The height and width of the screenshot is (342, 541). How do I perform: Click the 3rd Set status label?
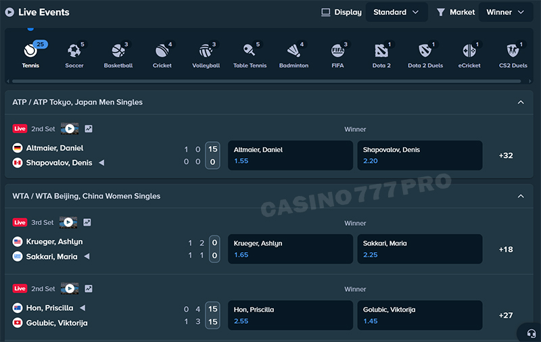coord(43,223)
